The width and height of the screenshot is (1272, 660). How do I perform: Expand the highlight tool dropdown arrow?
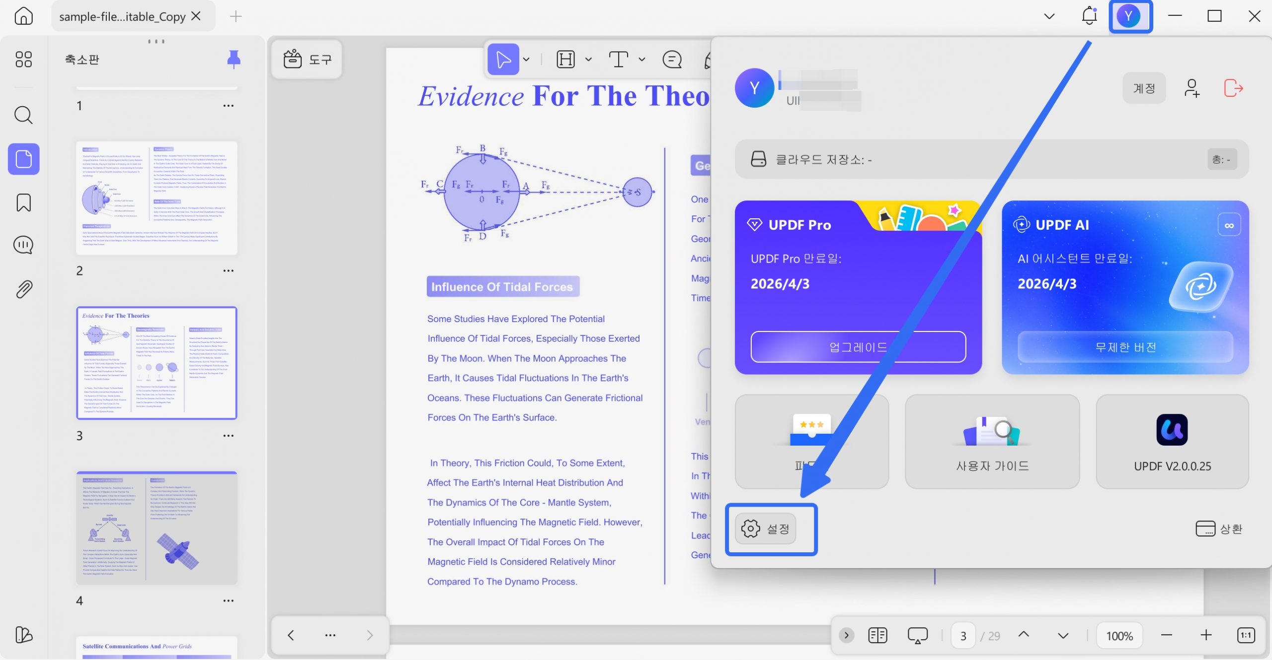coord(589,60)
